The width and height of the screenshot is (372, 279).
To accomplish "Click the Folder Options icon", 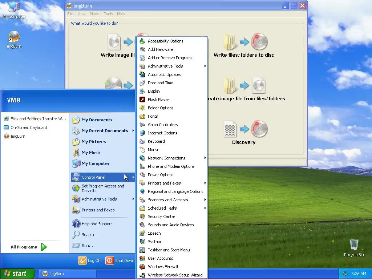I will [x=142, y=108].
